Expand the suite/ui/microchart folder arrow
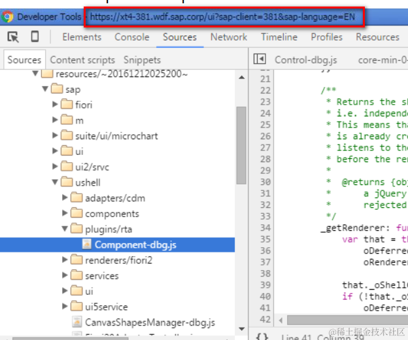The width and height of the screenshot is (408, 340). [55, 135]
